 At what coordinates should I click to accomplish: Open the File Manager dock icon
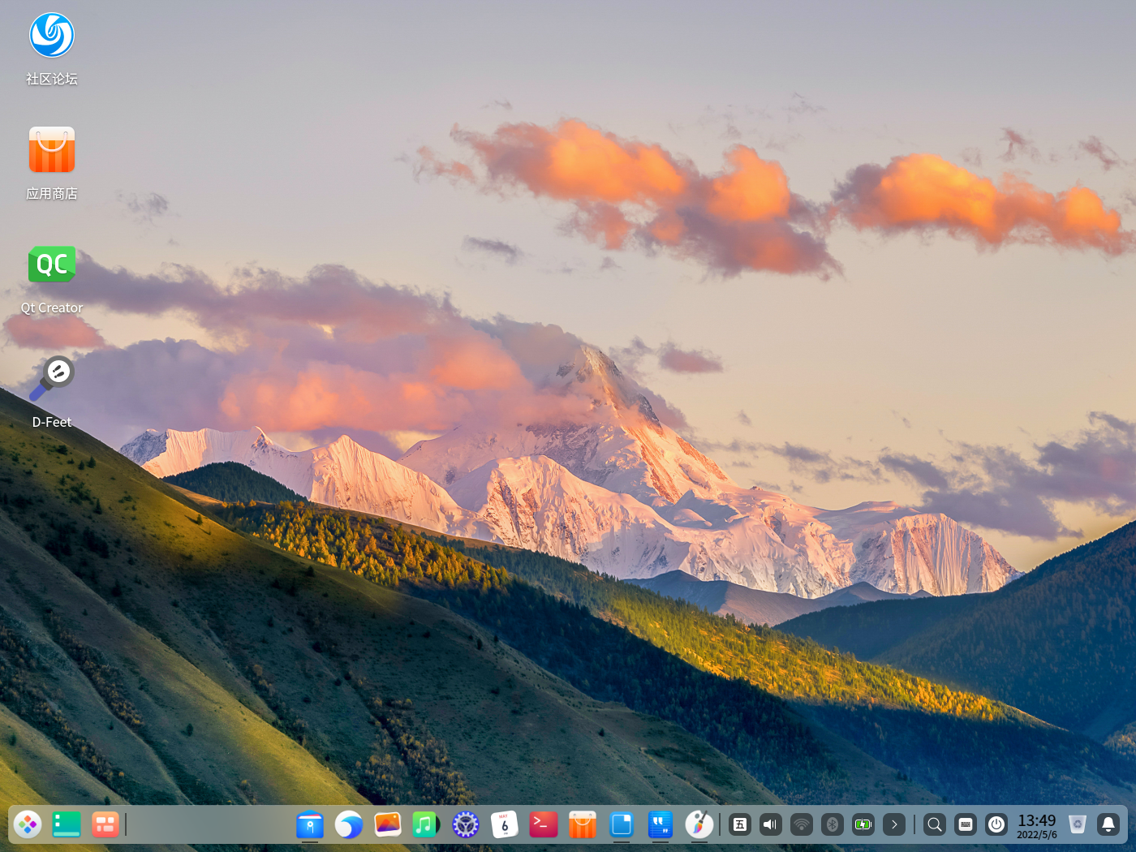(311, 824)
